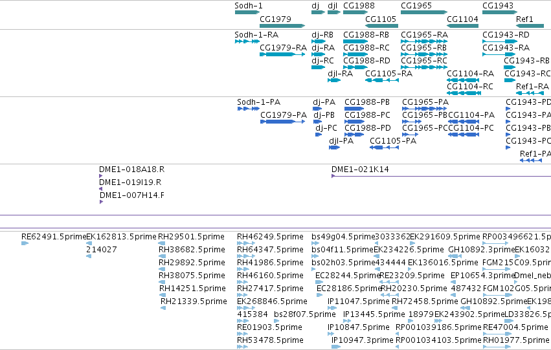This screenshot has height=350, width=551.
Task: Click the Sodh-1 gene feature label
Action: coord(249,6)
